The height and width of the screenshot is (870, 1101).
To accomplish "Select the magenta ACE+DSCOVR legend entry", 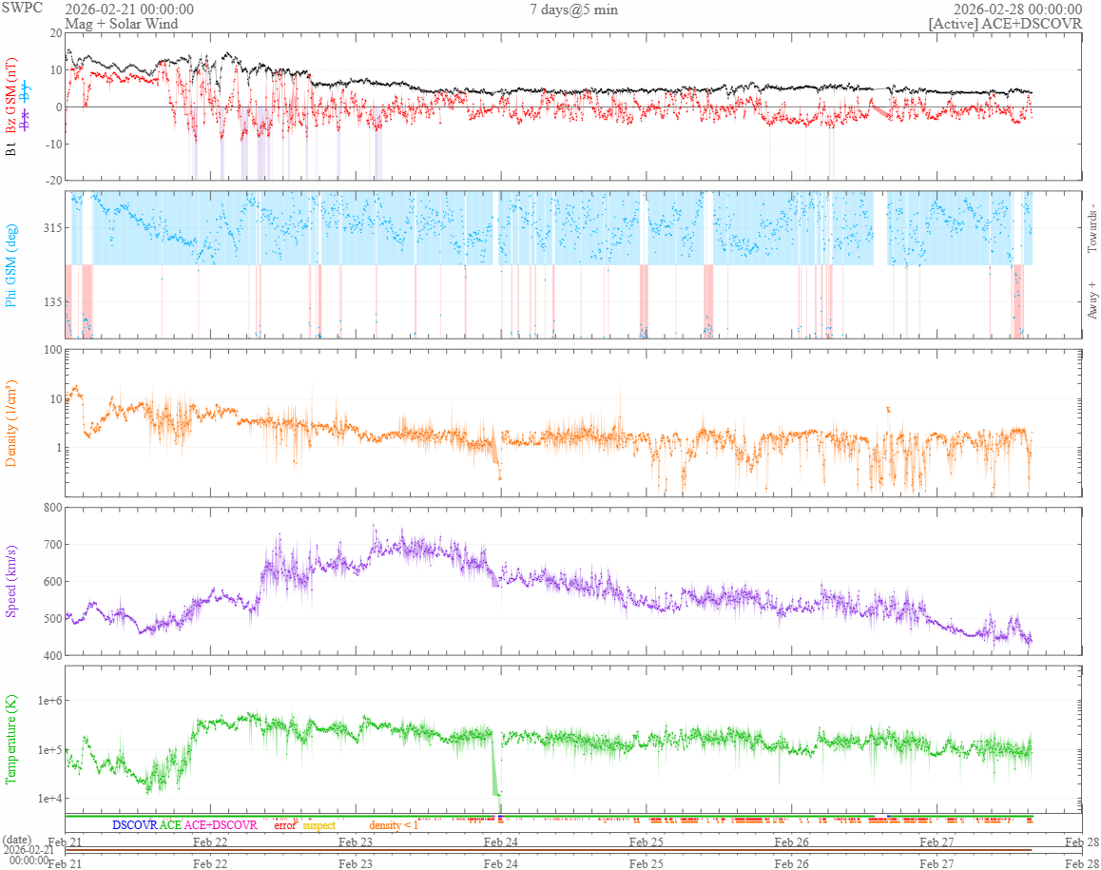I will pyautogui.click(x=221, y=825).
